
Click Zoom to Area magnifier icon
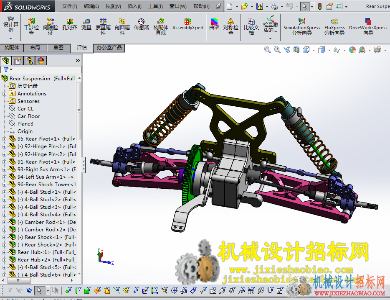tap(277, 50)
